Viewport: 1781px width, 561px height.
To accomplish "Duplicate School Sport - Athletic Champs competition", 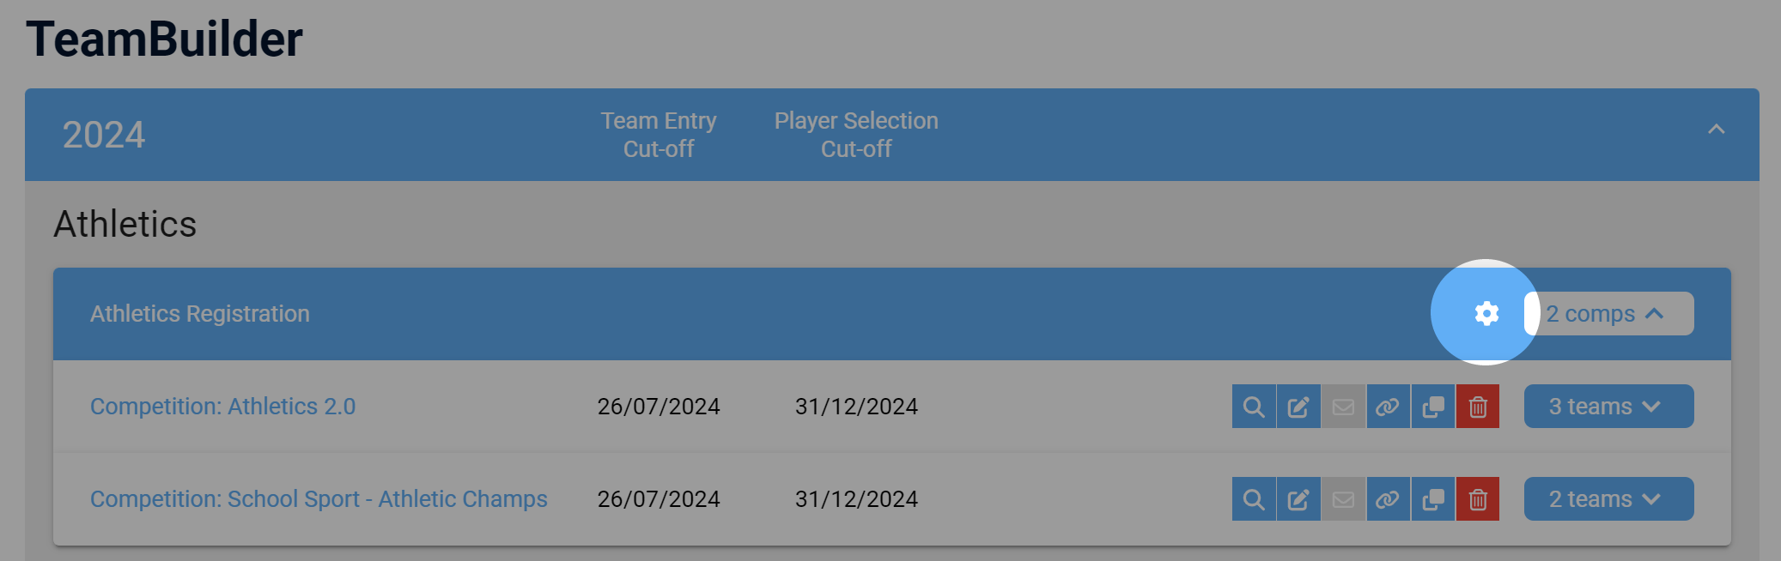I will pos(1432,499).
